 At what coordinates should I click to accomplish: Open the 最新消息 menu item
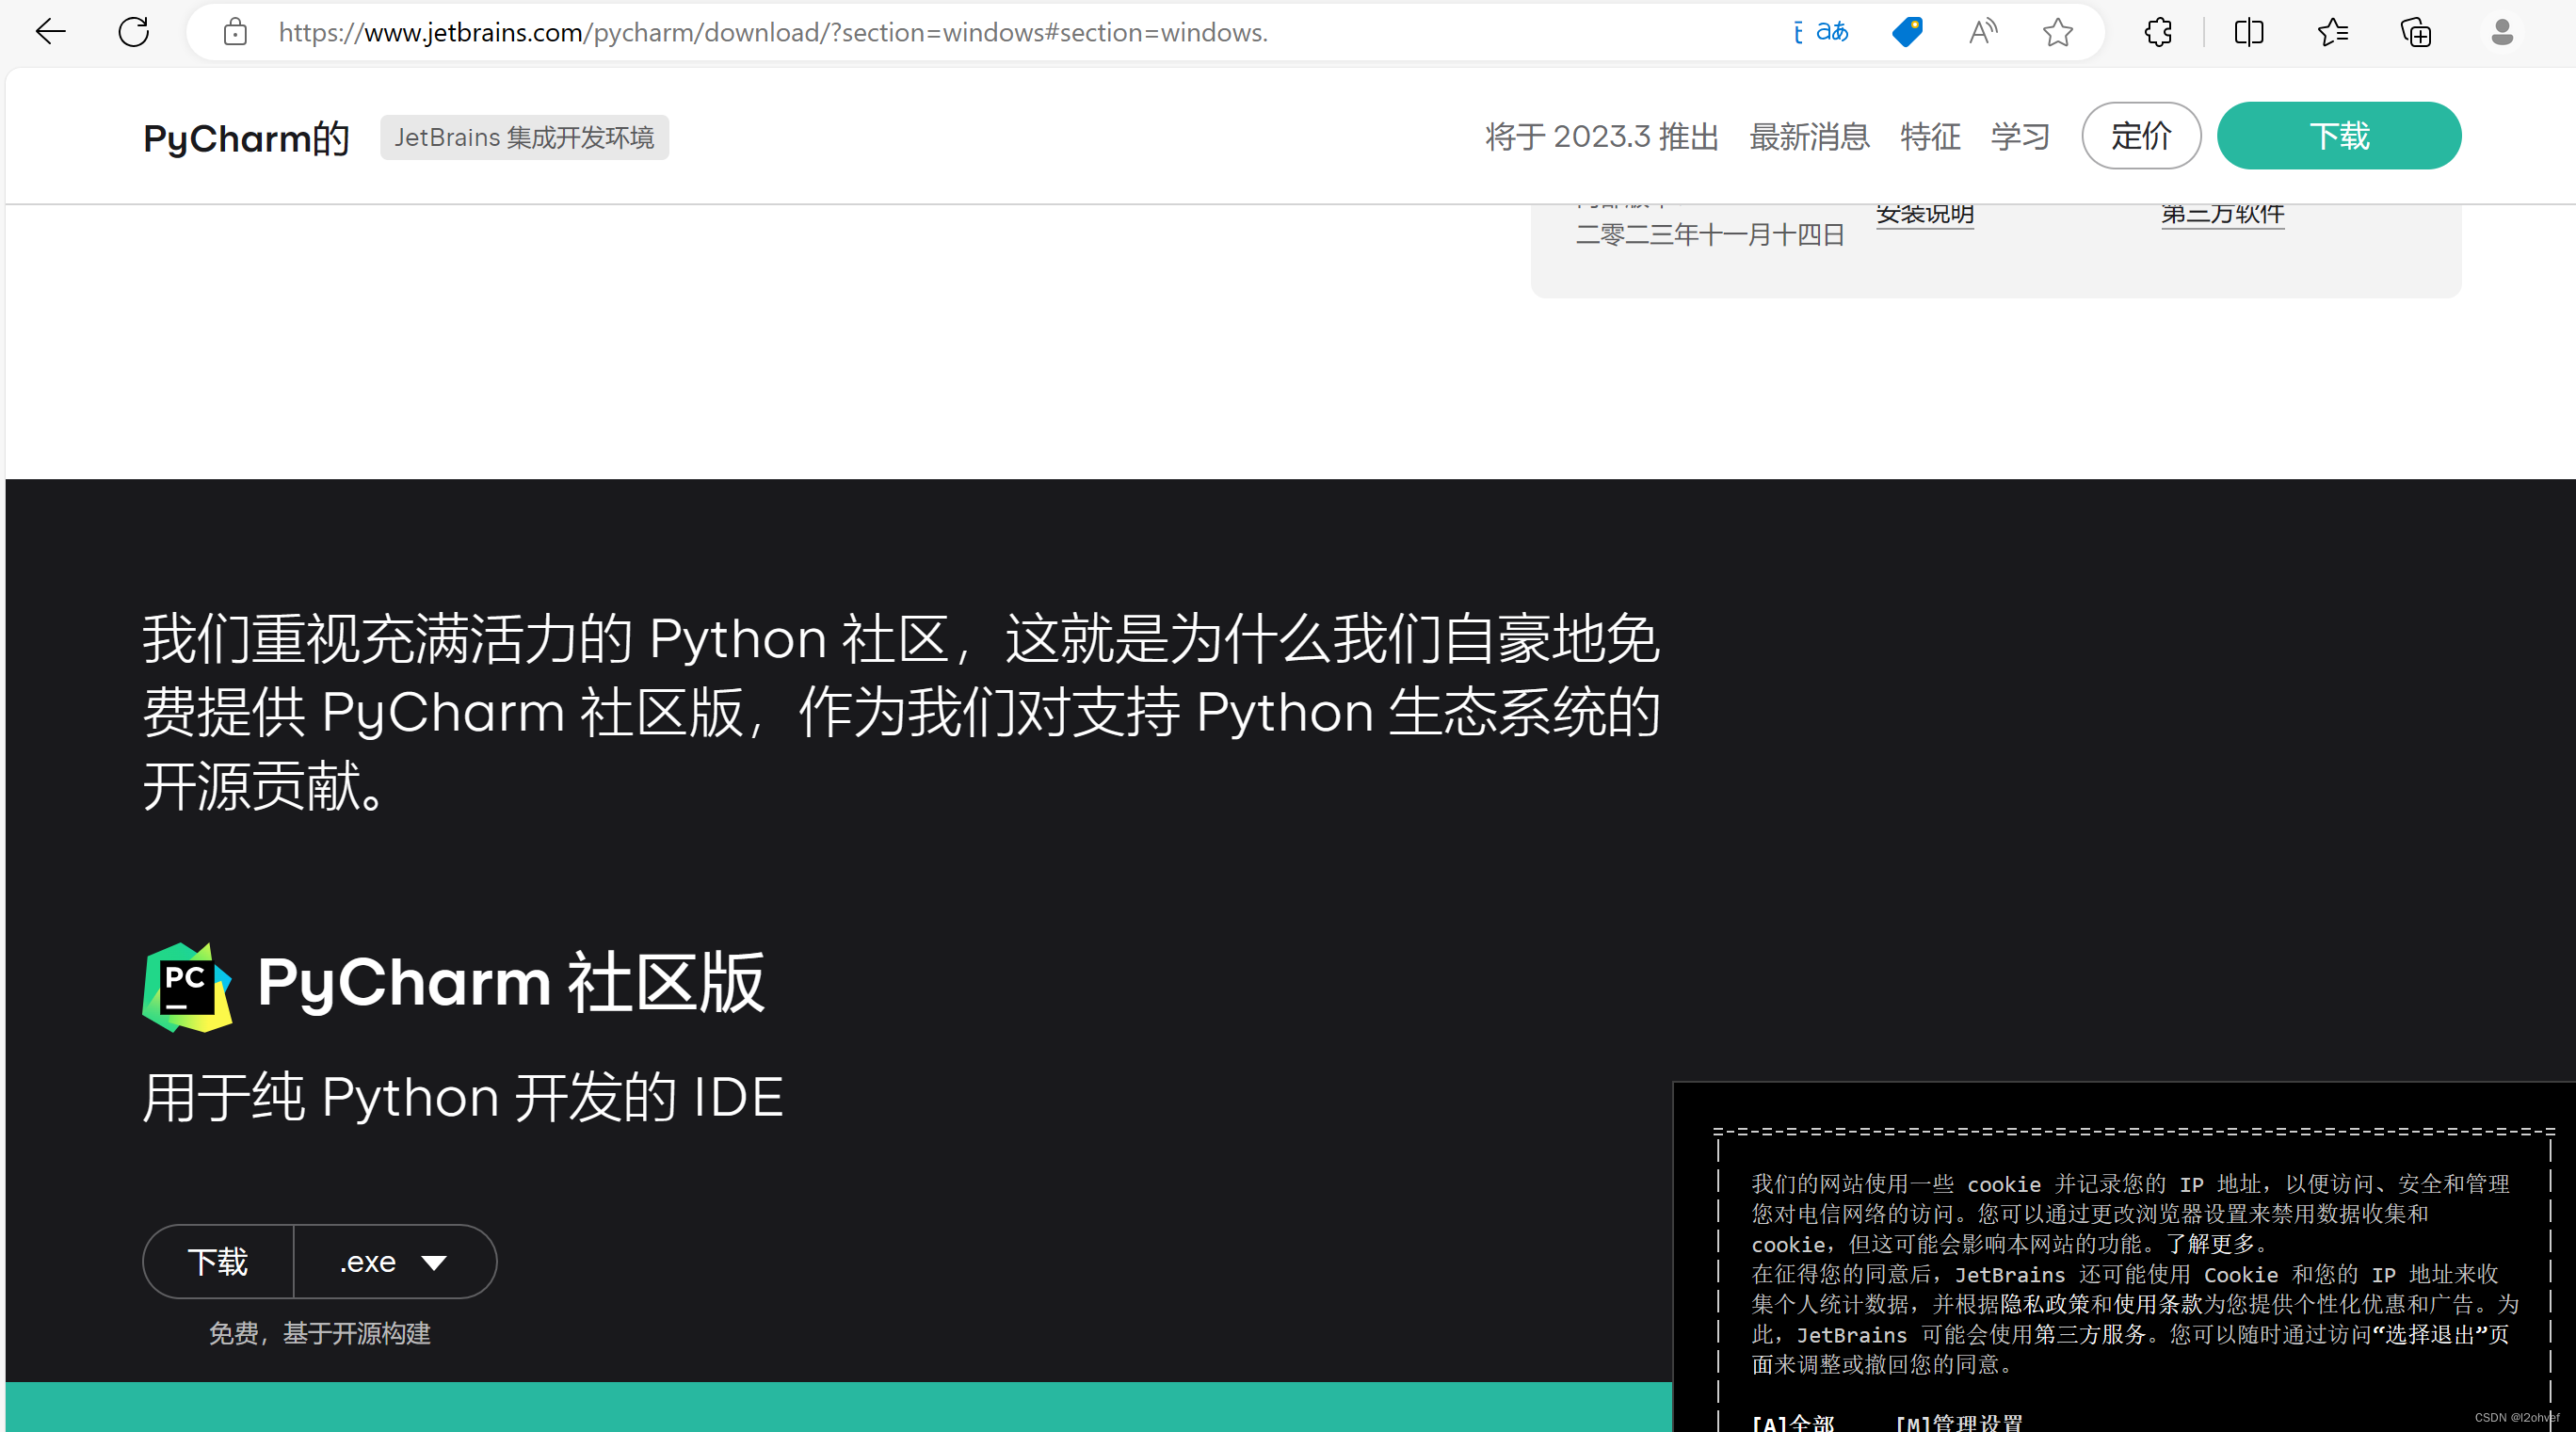1809,137
